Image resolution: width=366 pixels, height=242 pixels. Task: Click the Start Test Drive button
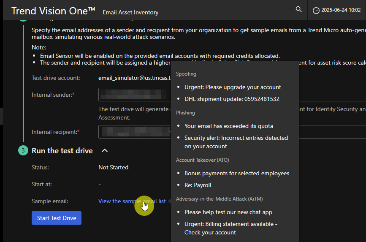click(x=57, y=218)
